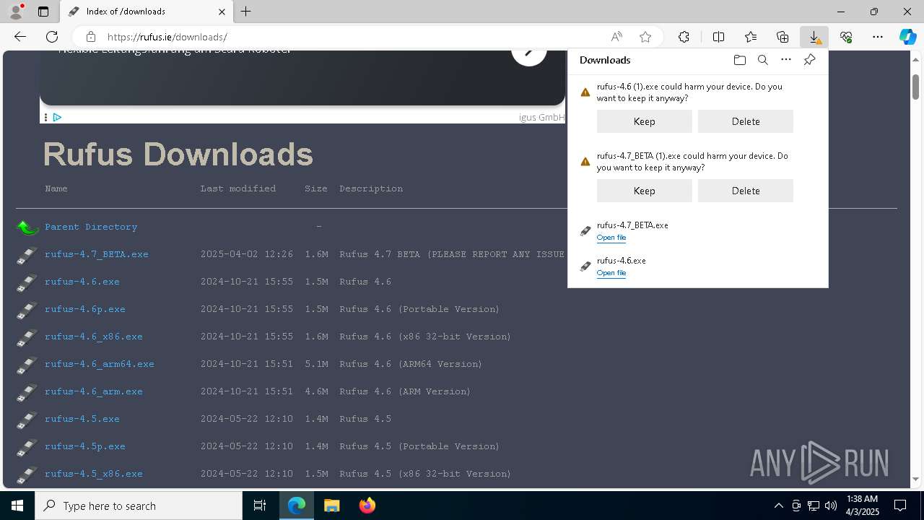Search downloads magnifier icon
924x520 pixels.
pos(762,60)
